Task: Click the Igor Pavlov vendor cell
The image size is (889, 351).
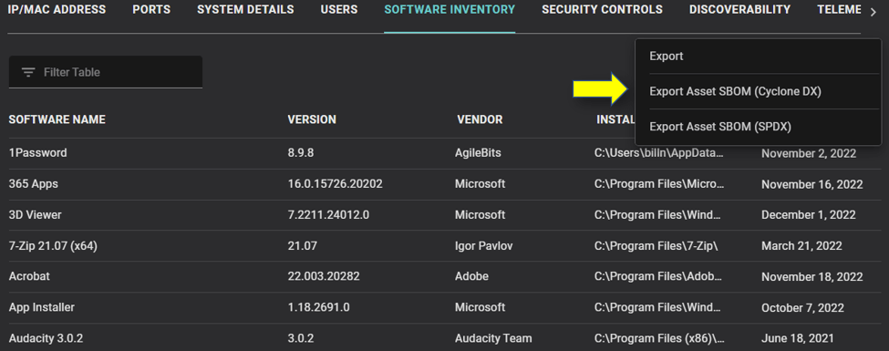Action: 483,246
